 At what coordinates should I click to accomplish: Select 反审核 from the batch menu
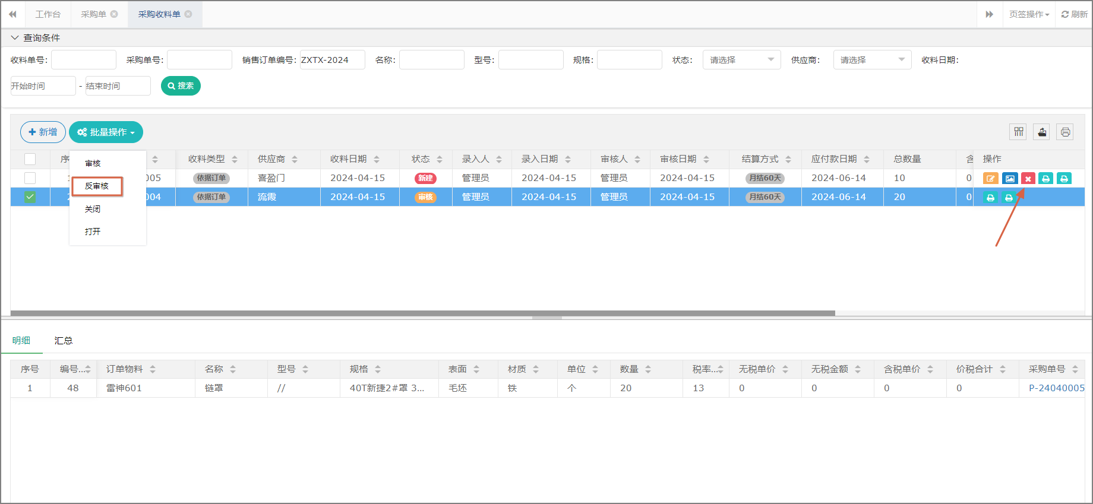coord(97,186)
